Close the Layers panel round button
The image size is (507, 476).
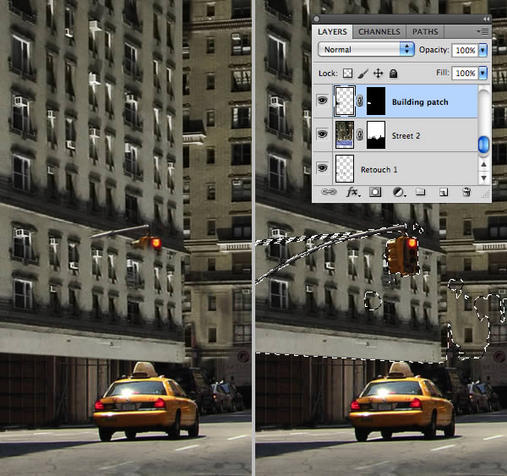(x=317, y=19)
